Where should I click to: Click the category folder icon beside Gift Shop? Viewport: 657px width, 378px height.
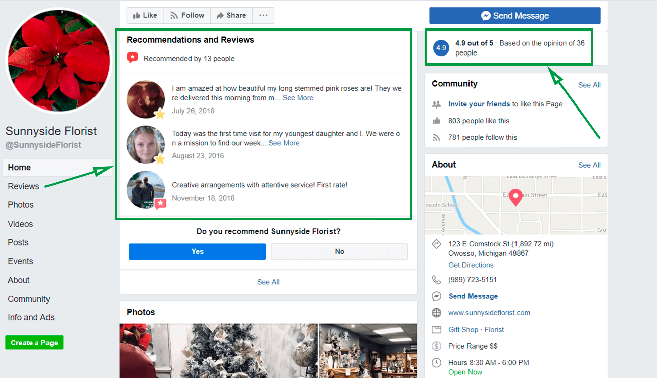click(x=436, y=330)
